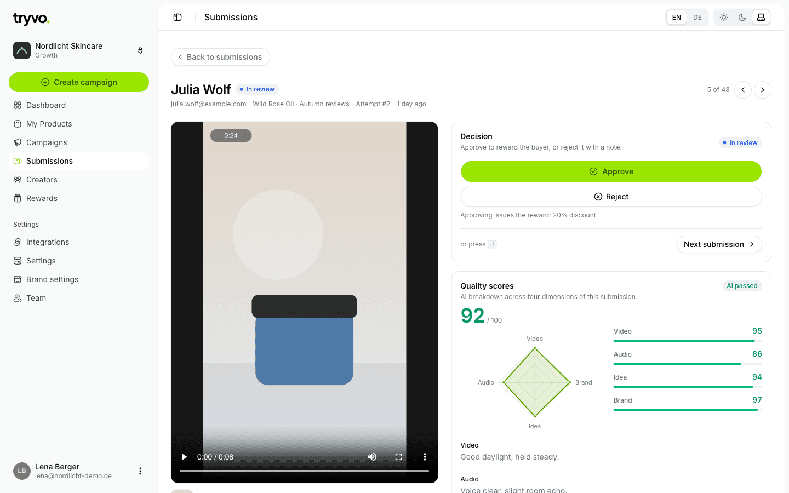Go to previous submission chevron
The image size is (789, 493).
(x=743, y=90)
